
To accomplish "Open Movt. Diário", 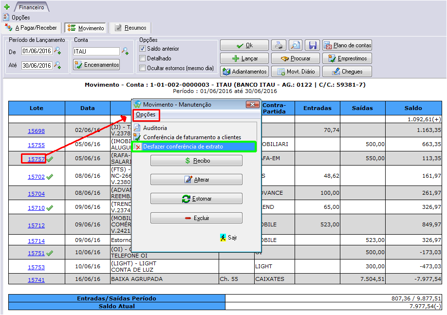I will point(296,72).
